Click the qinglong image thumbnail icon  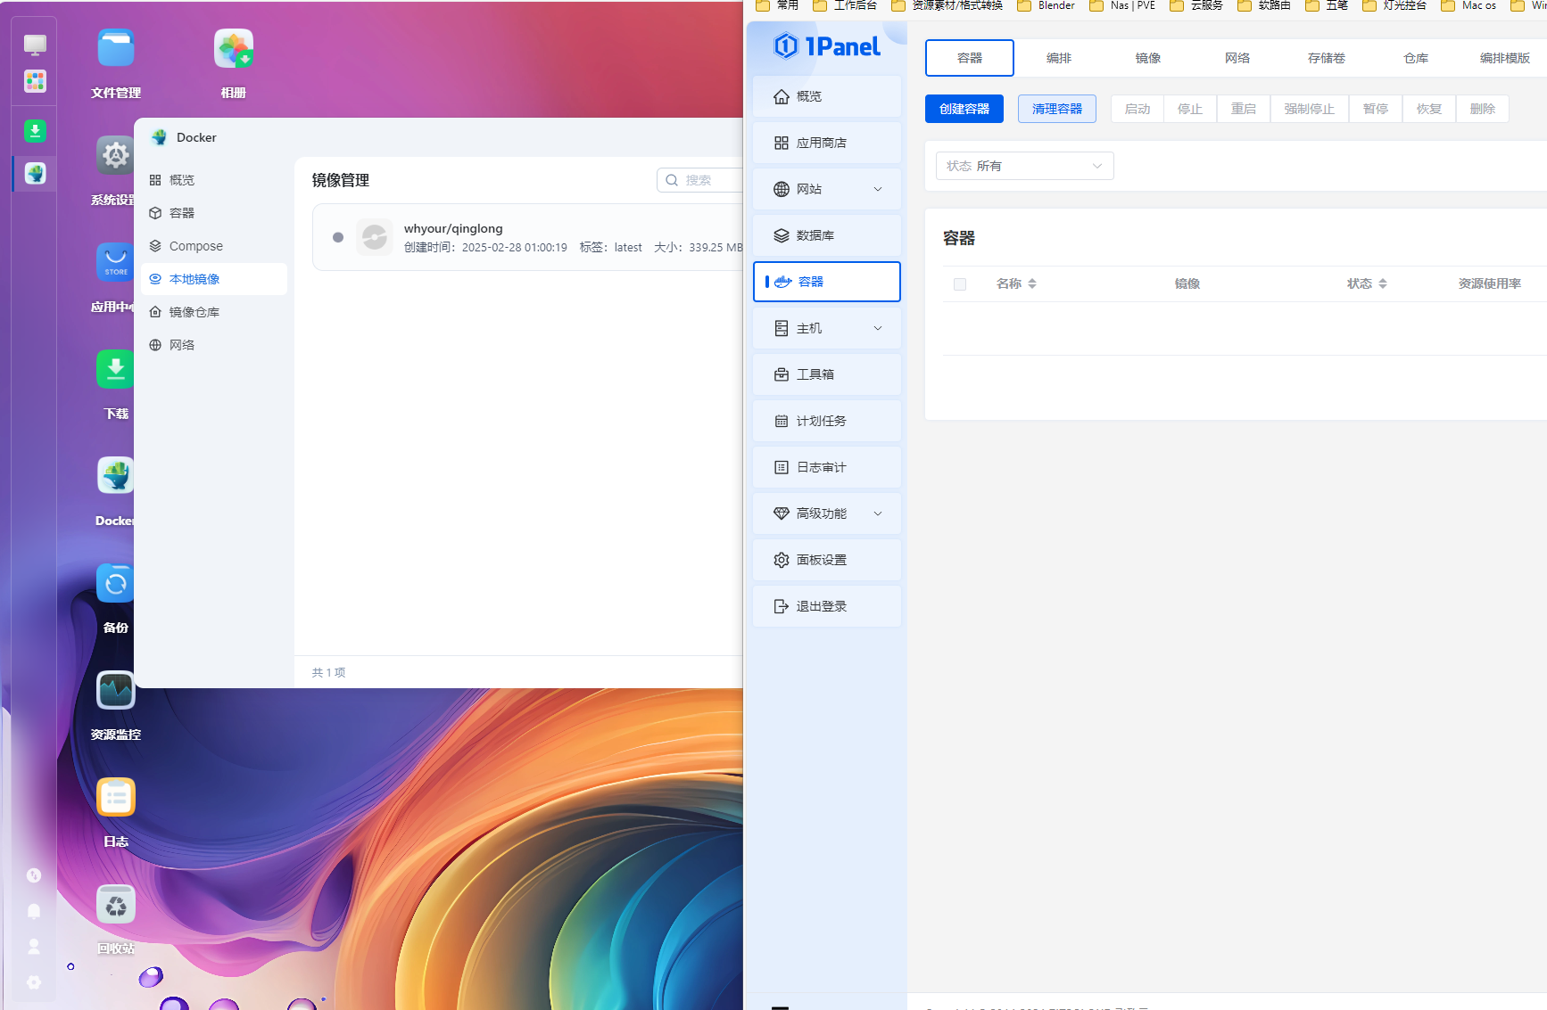[x=375, y=237]
